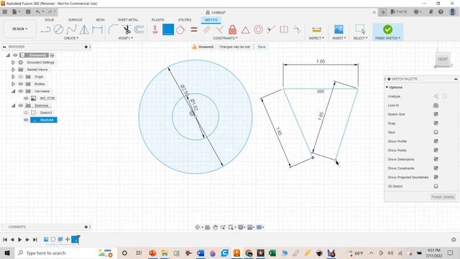The height and width of the screenshot is (259, 460).
Task: Toggle the Show Points checkbox
Action: (x=436, y=150)
